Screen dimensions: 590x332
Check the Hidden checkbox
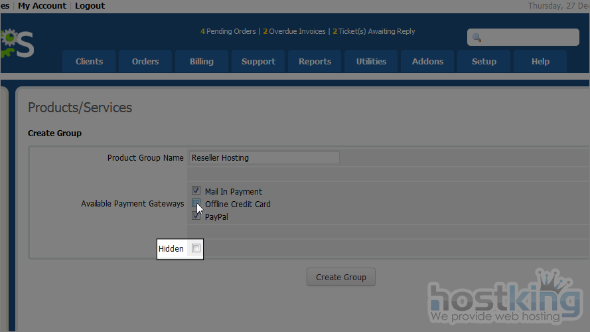pyautogui.click(x=196, y=248)
